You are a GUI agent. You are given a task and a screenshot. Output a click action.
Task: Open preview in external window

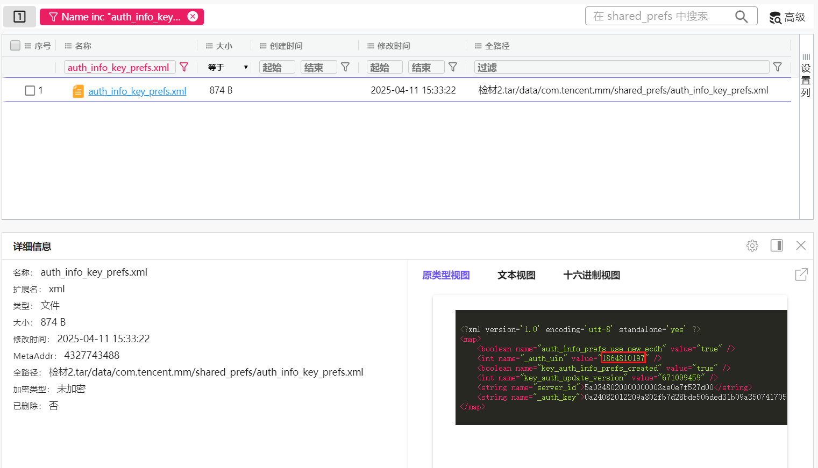801,275
